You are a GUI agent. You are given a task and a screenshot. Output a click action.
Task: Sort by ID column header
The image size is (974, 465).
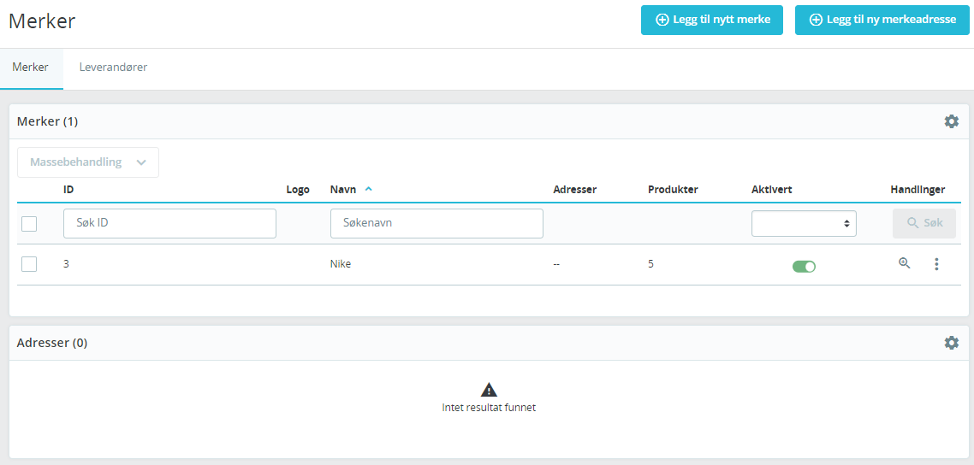[x=68, y=190]
